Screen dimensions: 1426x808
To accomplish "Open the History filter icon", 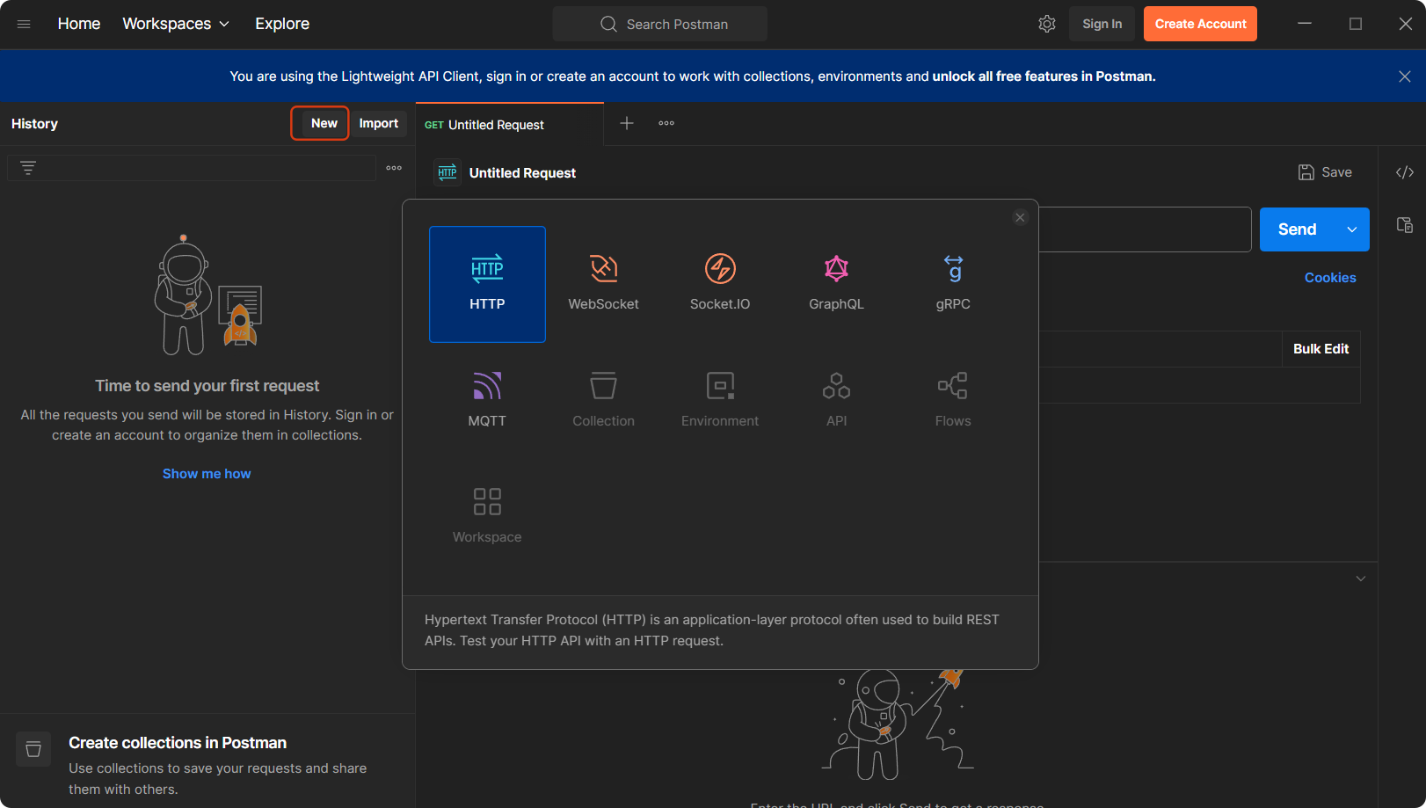I will tap(28, 168).
